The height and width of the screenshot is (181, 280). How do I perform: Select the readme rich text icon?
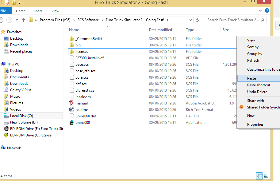[71, 109]
